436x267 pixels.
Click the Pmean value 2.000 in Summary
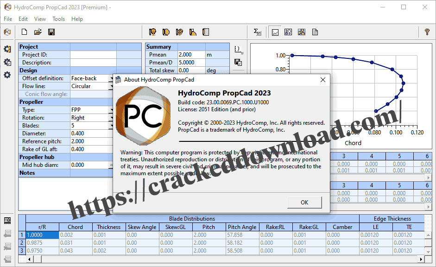coord(191,55)
